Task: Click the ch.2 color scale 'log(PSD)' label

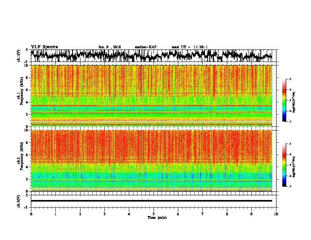Action: tap(294, 167)
